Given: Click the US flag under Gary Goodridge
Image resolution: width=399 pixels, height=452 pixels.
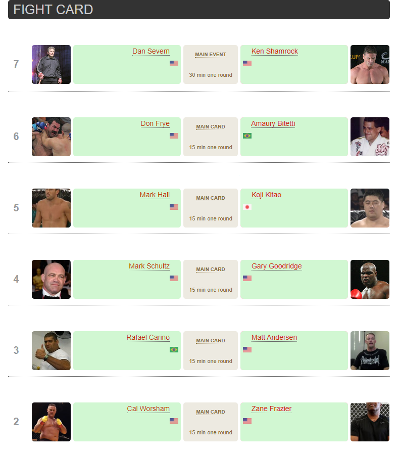Looking at the screenshot, I should (x=247, y=278).
